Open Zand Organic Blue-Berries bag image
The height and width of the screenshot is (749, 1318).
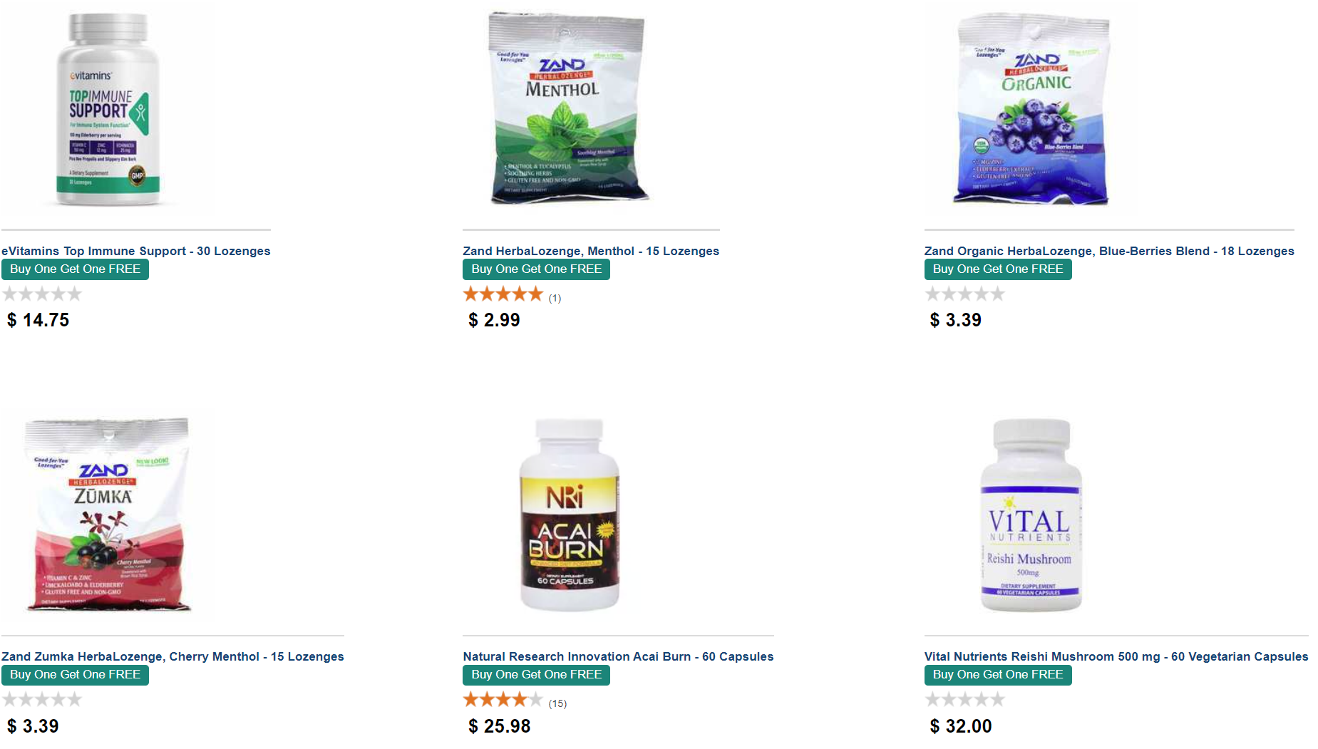1031,108
